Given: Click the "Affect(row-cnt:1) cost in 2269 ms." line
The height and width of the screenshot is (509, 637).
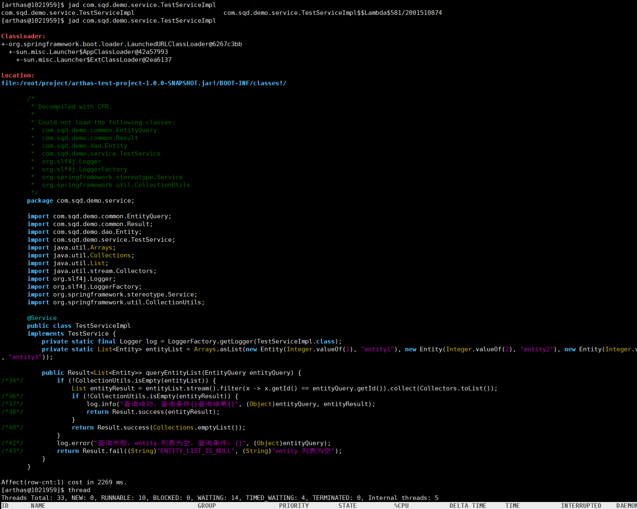Looking at the screenshot, I should (x=64, y=482).
